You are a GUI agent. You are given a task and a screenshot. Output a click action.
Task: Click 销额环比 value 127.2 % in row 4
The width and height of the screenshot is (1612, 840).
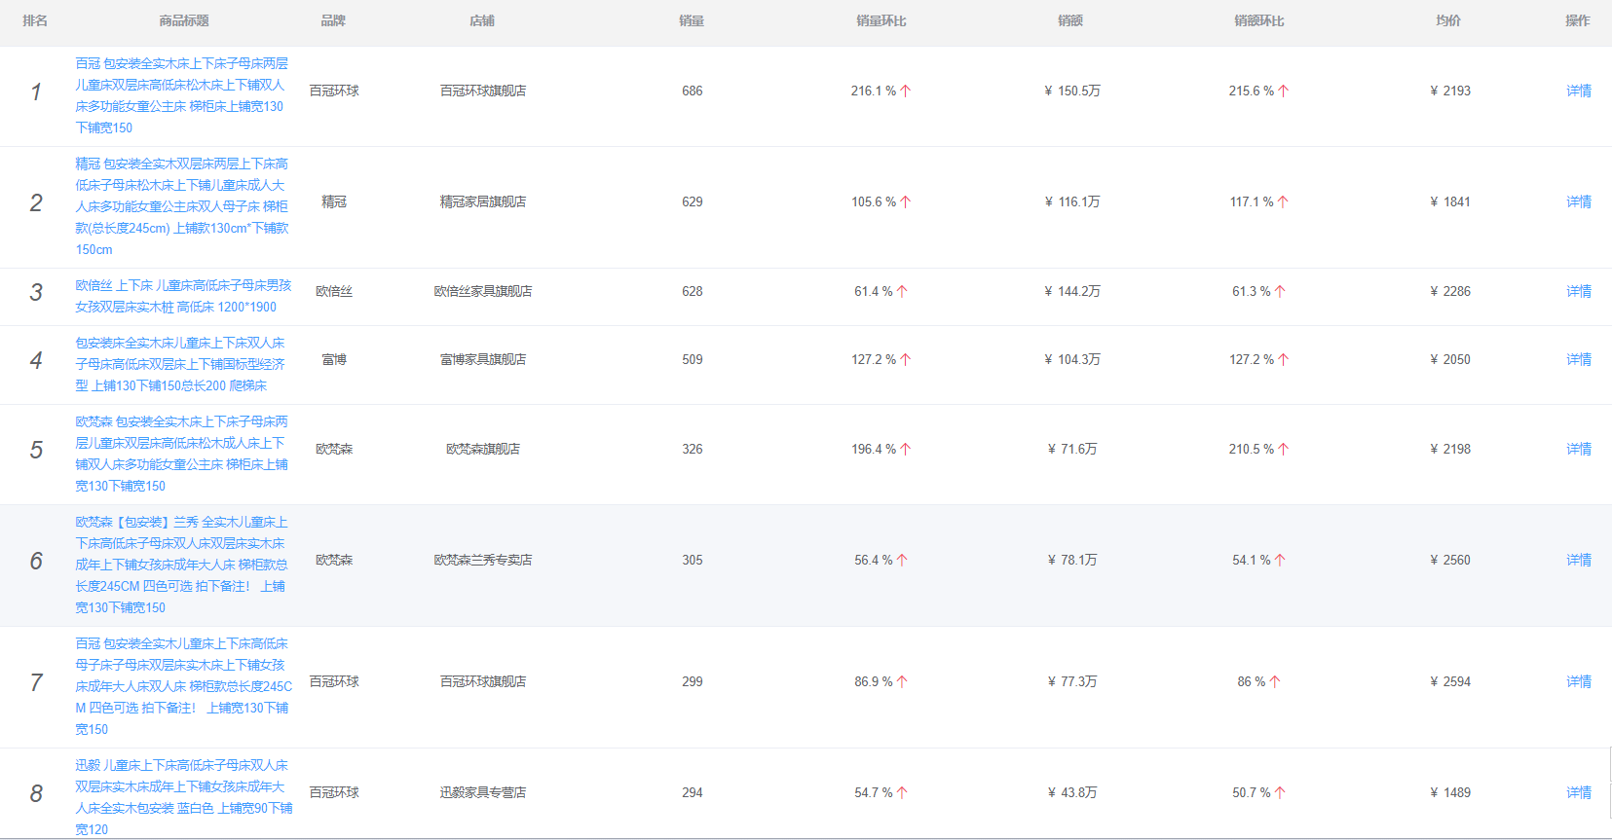[x=1252, y=359]
